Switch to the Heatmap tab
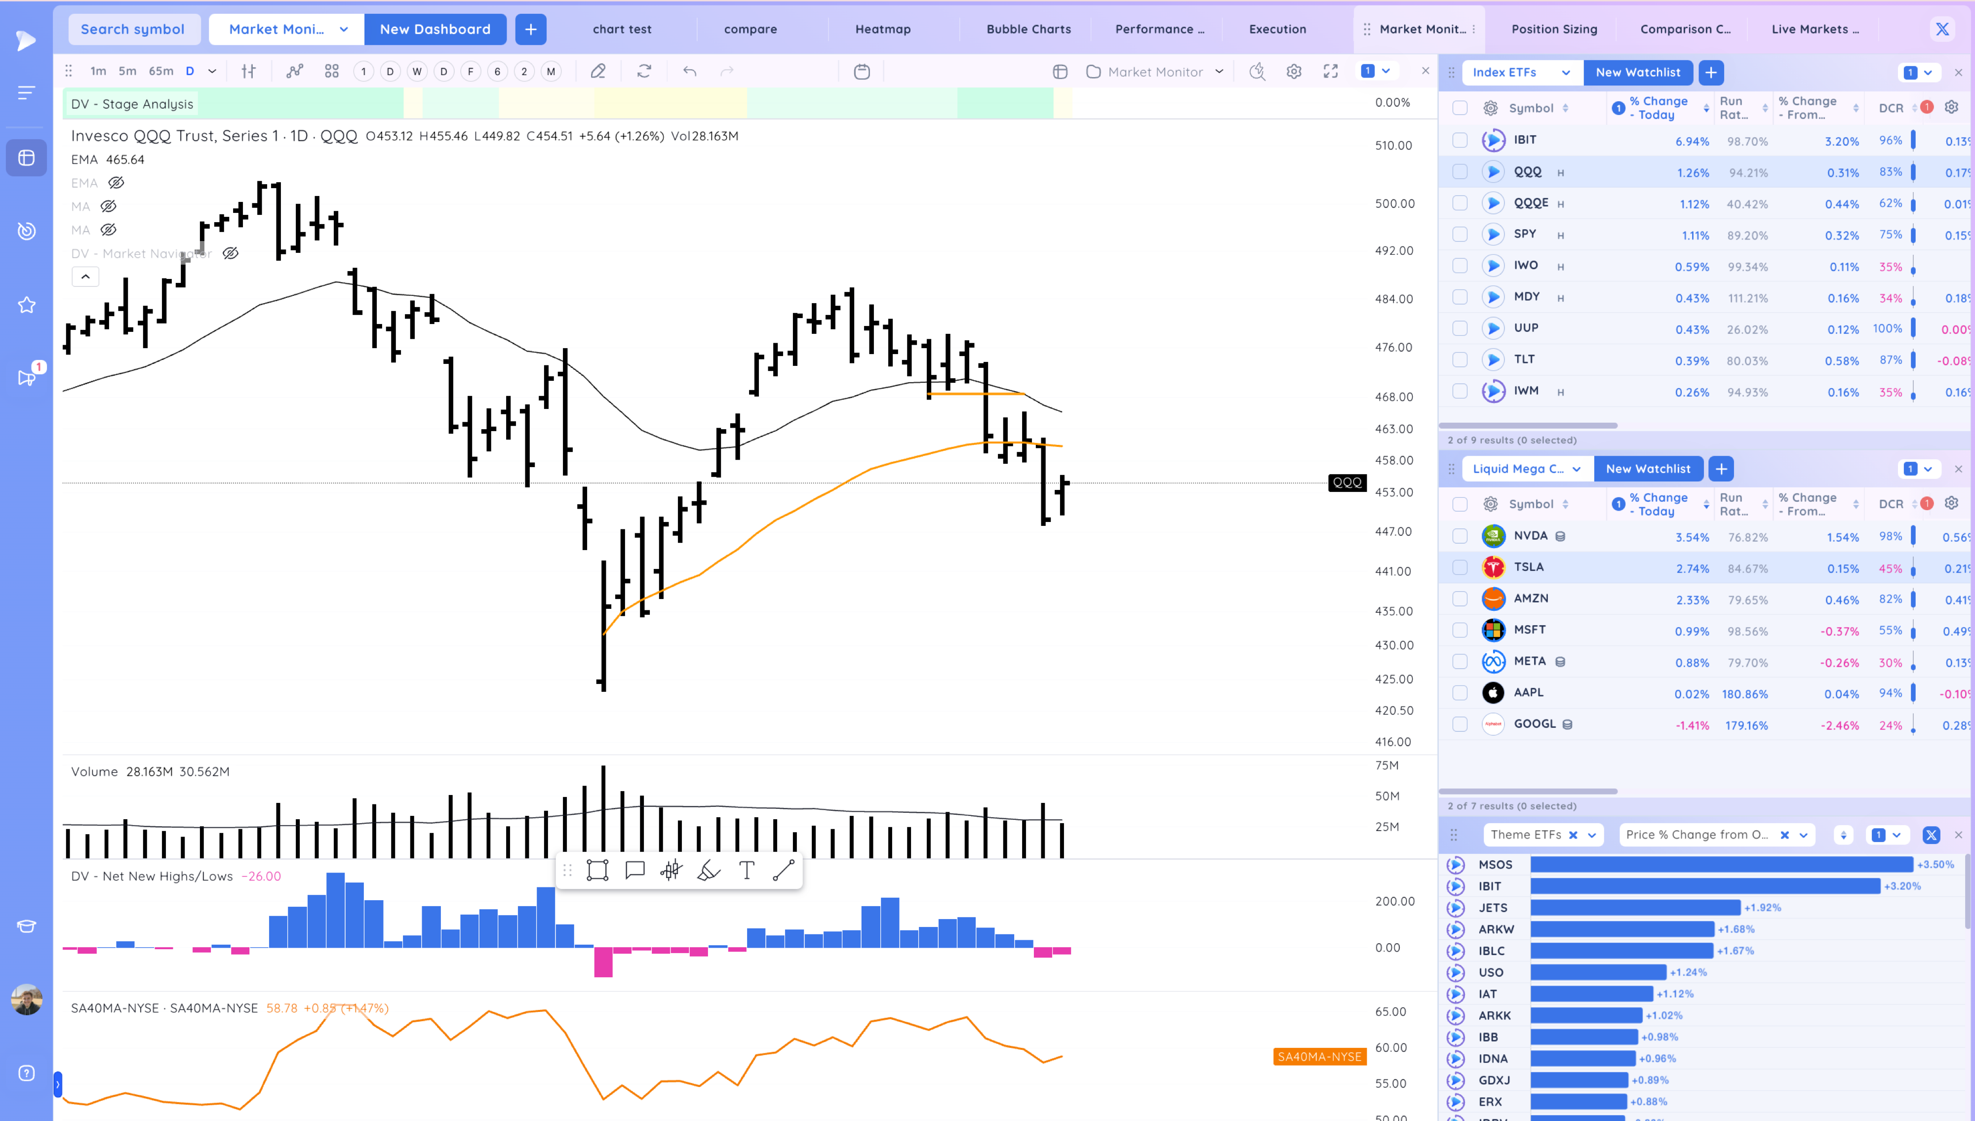The width and height of the screenshot is (1975, 1121). tap(883, 29)
